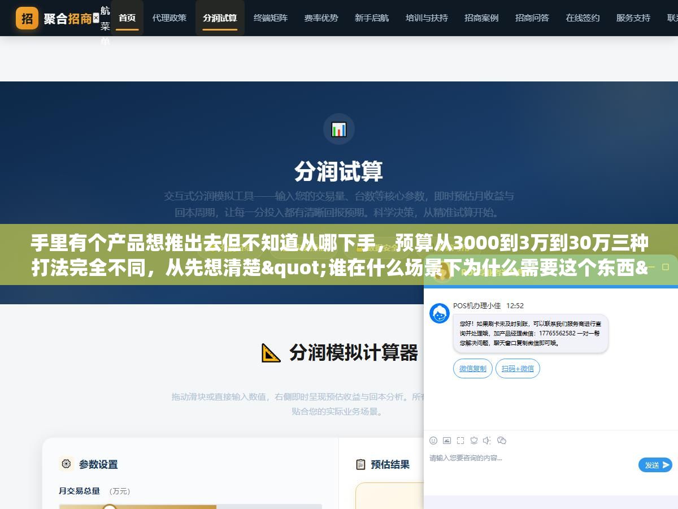The width and height of the screenshot is (678, 509).
Task: Click the agent name POS机办理小佳
Action: 477,305
